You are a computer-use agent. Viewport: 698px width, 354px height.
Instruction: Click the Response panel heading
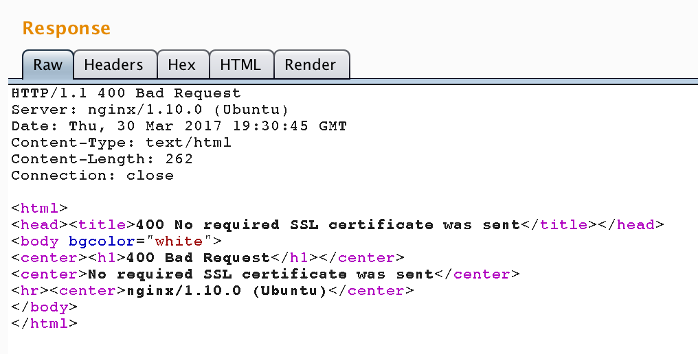tap(67, 28)
